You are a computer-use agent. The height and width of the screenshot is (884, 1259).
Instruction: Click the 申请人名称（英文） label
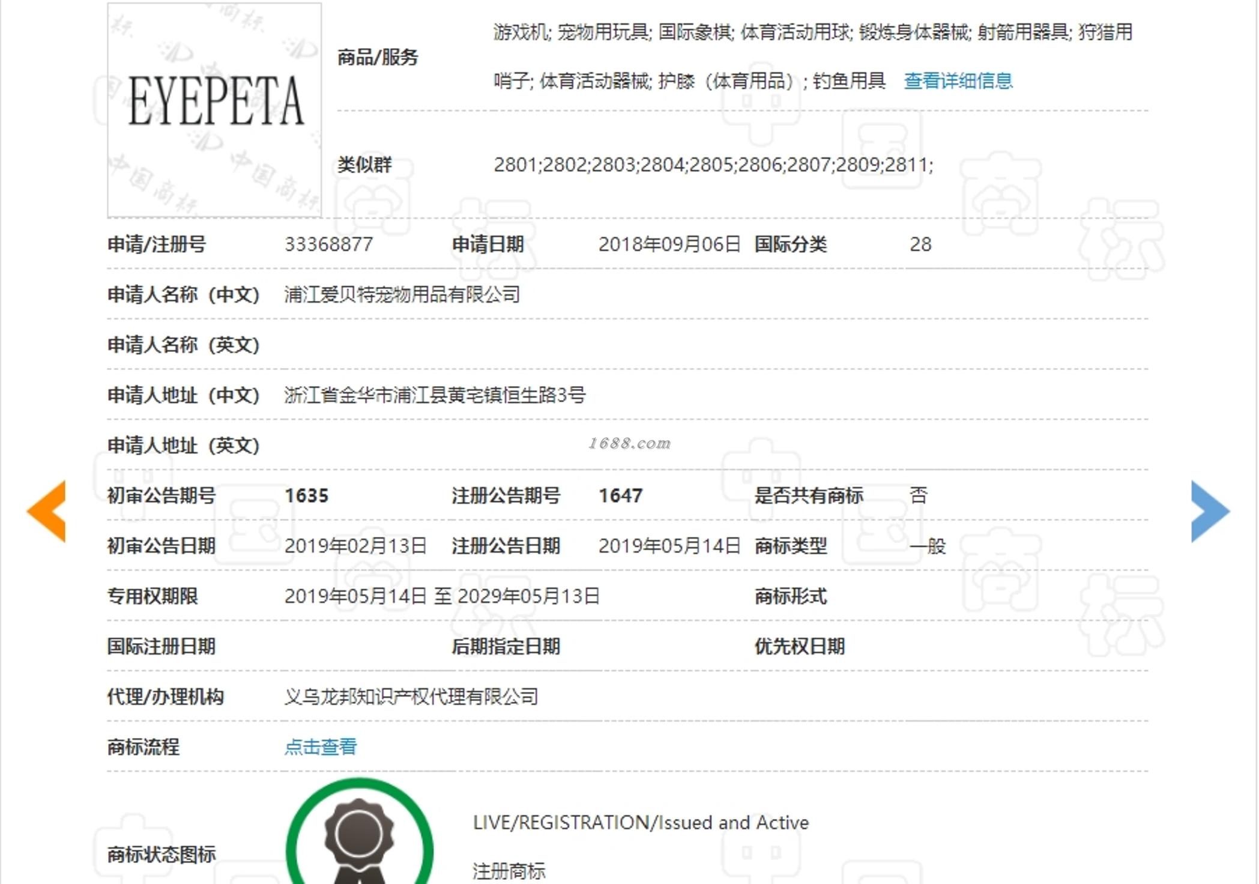[x=184, y=345]
